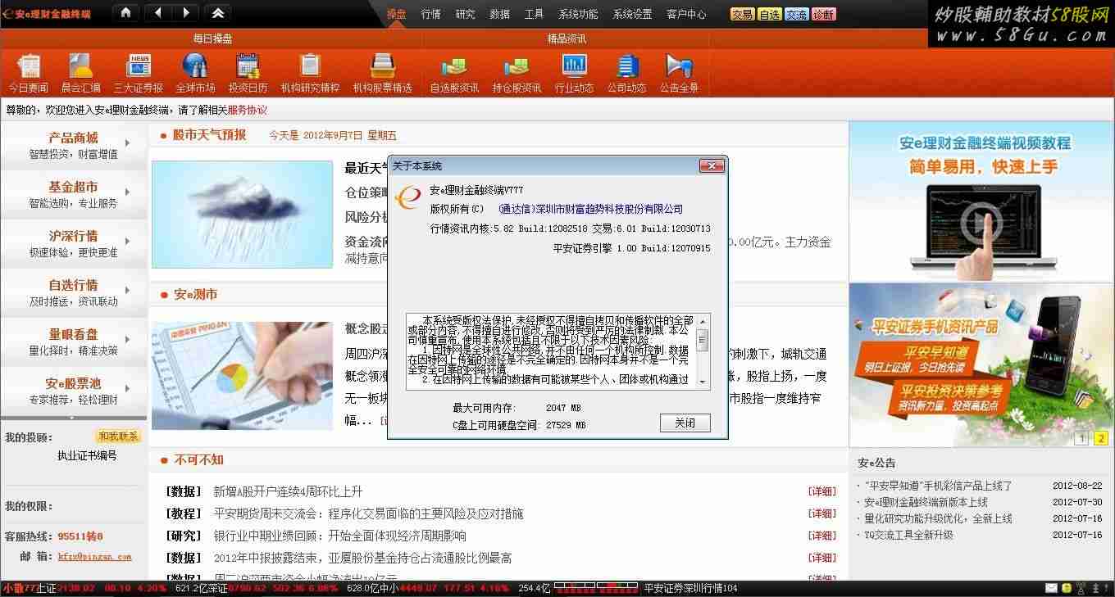Open the 公告全景 megaphone icon

679,73
